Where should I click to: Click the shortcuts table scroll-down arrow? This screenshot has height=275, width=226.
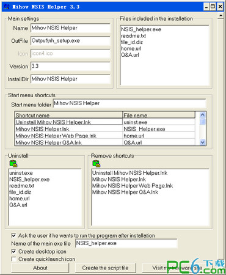[x=202, y=142]
